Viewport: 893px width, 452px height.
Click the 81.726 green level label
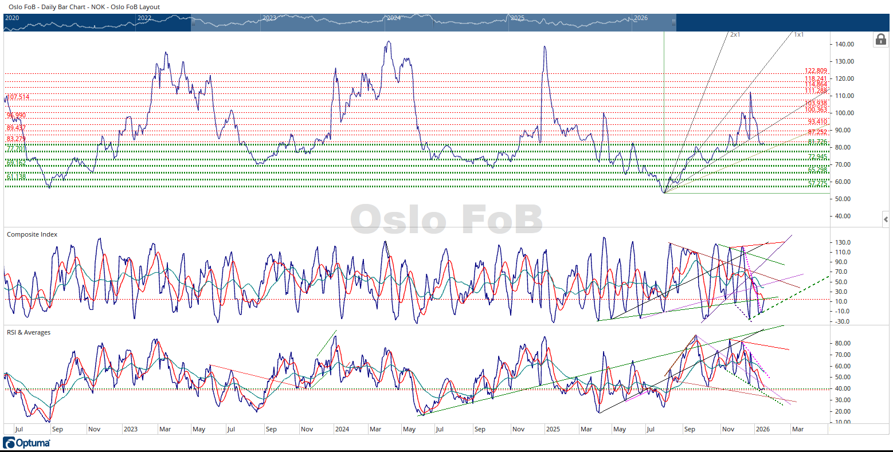[x=817, y=142]
